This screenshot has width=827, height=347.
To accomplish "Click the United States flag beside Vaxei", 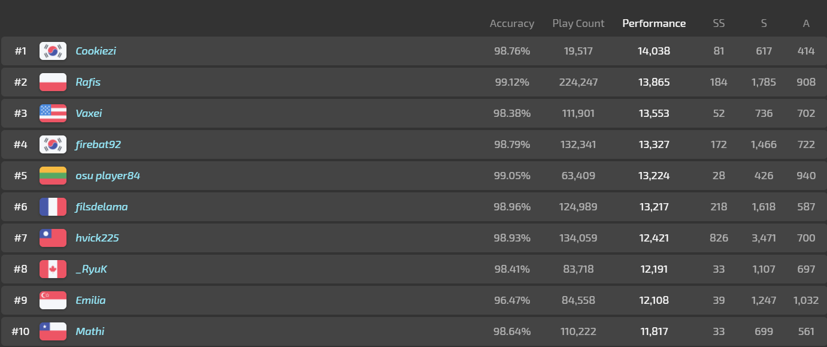I will pos(53,113).
